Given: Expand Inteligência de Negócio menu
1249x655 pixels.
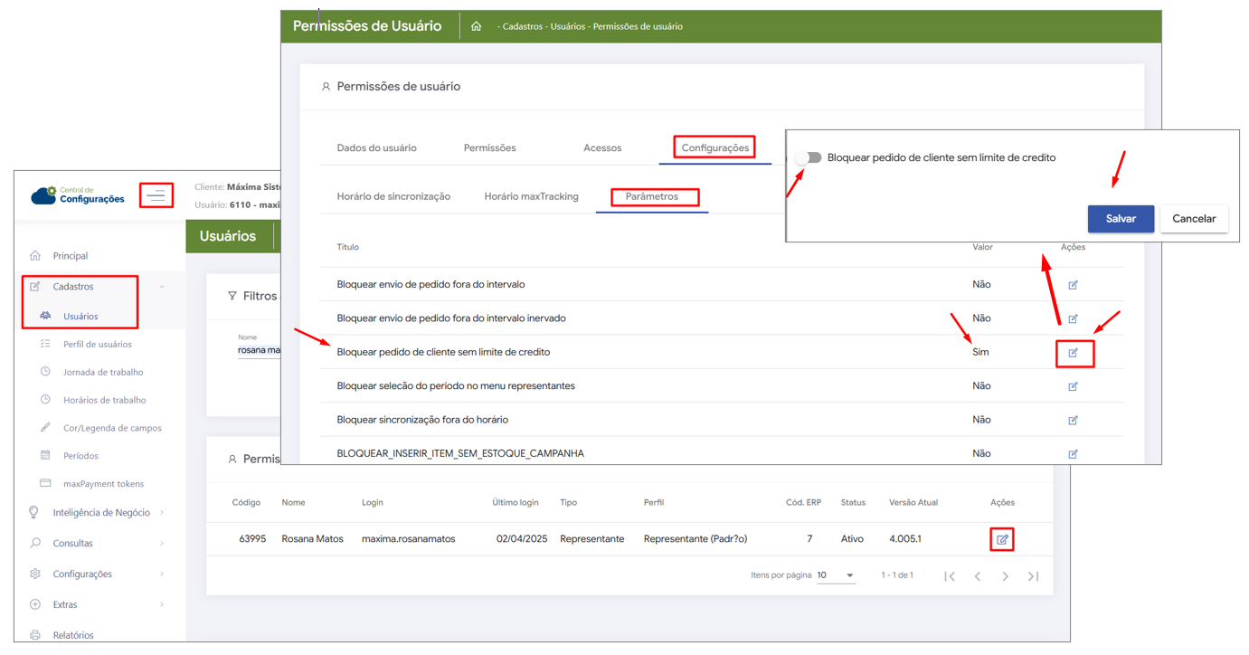Looking at the screenshot, I should [99, 513].
